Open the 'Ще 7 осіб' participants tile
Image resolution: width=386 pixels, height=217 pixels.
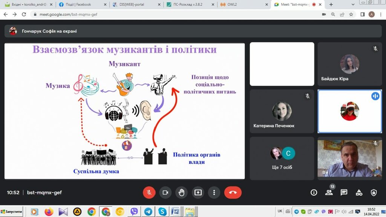(x=282, y=158)
